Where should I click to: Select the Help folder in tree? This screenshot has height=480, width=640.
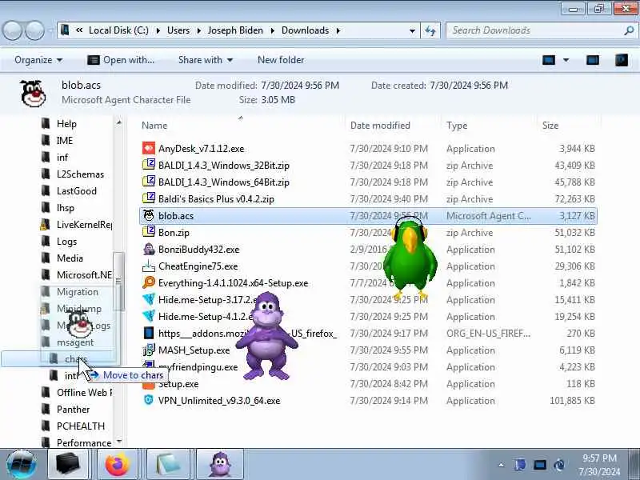pos(66,124)
